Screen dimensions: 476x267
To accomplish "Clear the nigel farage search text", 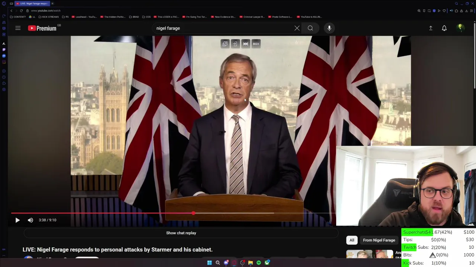I will pos(297,28).
